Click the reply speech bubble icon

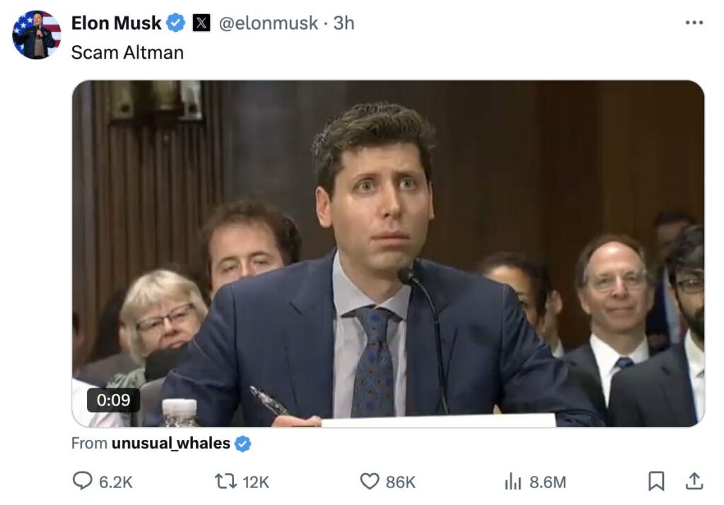pyautogui.click(x=82, y=480)
